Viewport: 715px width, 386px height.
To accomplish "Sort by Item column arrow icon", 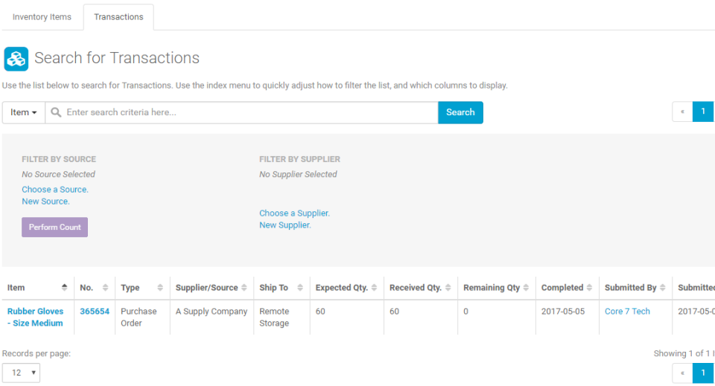I will point(64,287).
